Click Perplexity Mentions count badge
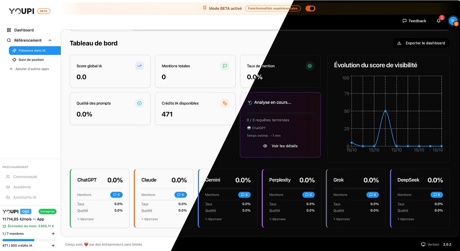The width and height of the screenshot is (460, 251). pos(309,195)
